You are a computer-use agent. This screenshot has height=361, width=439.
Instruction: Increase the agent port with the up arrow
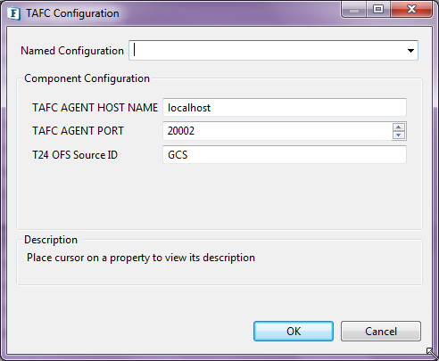(399, 127)
